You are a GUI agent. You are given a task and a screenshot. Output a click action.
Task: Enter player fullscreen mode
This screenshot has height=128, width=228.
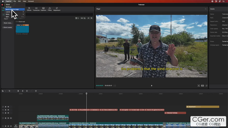pos(206,86)
